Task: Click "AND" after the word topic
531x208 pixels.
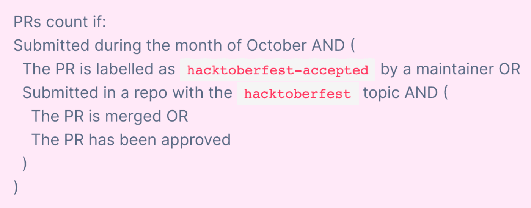Action: coord(419,93)
